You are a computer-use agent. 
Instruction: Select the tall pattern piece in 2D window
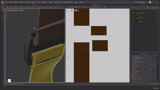(x=81, y=62)
